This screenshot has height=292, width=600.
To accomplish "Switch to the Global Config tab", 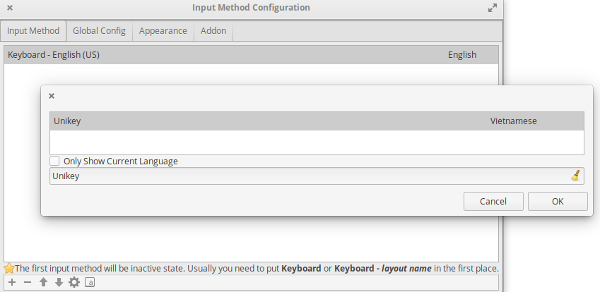I will (99, 31).
